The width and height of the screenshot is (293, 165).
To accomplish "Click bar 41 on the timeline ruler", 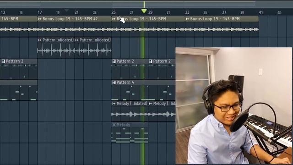I will click(x=261, y=12).
